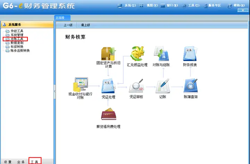This screenshot has width=250, height=164.
Task: Click the 上一级 button
Action: 68,25
